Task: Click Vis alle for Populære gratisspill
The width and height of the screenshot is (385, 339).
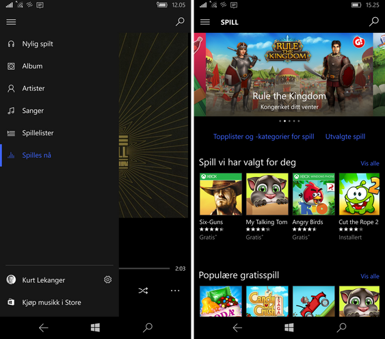Action: 370,276
